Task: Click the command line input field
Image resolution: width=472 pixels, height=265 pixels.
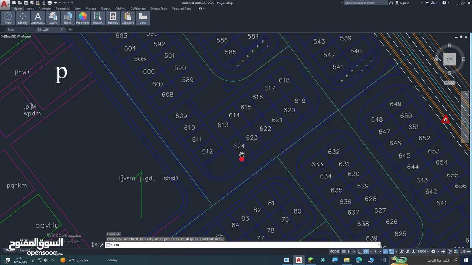Action: (243, 245)
